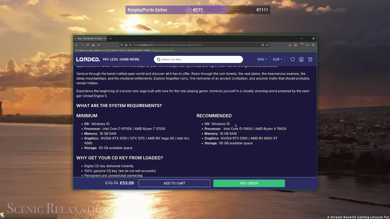Click the MINIMUM heading text

87,116
